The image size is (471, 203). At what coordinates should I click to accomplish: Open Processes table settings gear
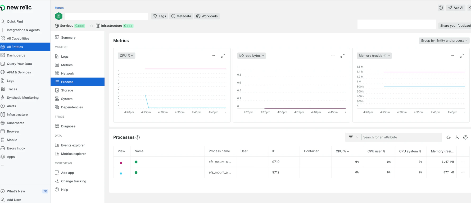465,137
